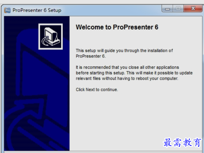204x153 pixels.
Task: Click the greyed-out maximize window button
Action: tap(178, 9)
